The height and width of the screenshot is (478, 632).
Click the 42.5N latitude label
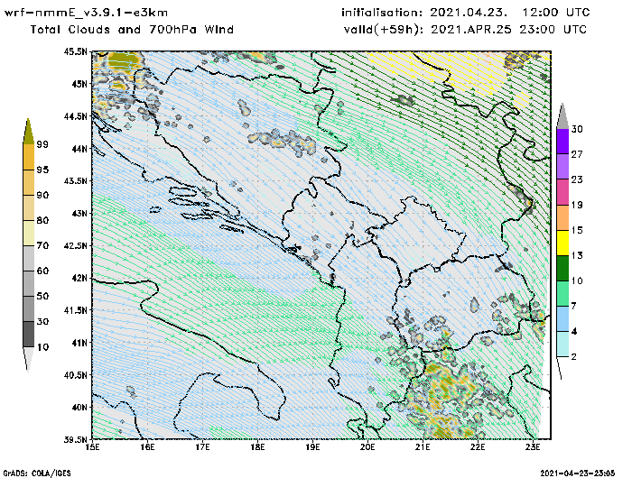[x=76, y=245]
